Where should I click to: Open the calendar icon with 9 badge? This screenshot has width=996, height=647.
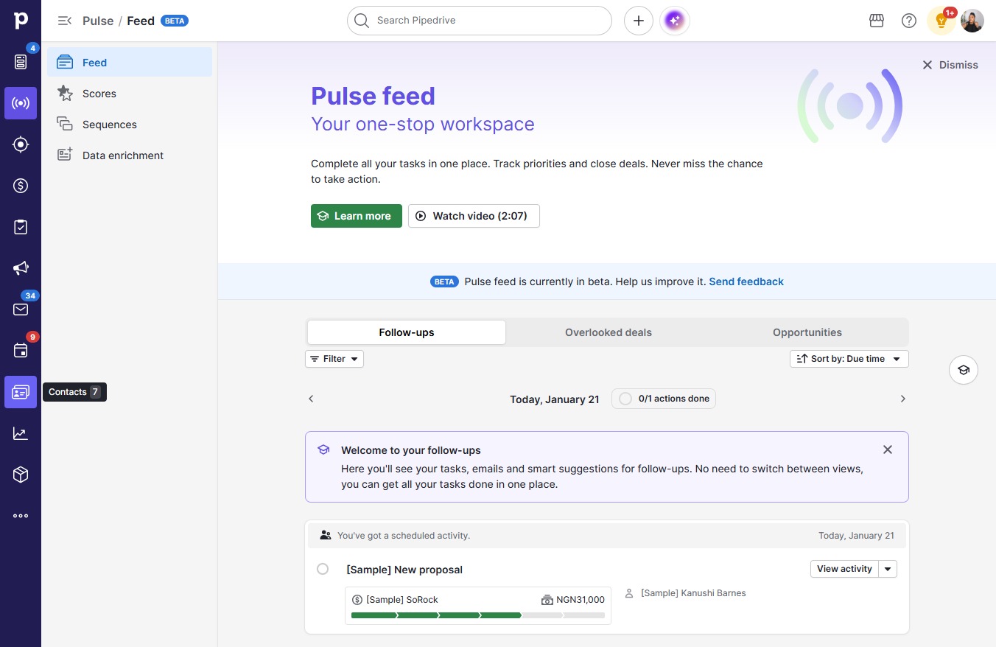click(21, 351)
